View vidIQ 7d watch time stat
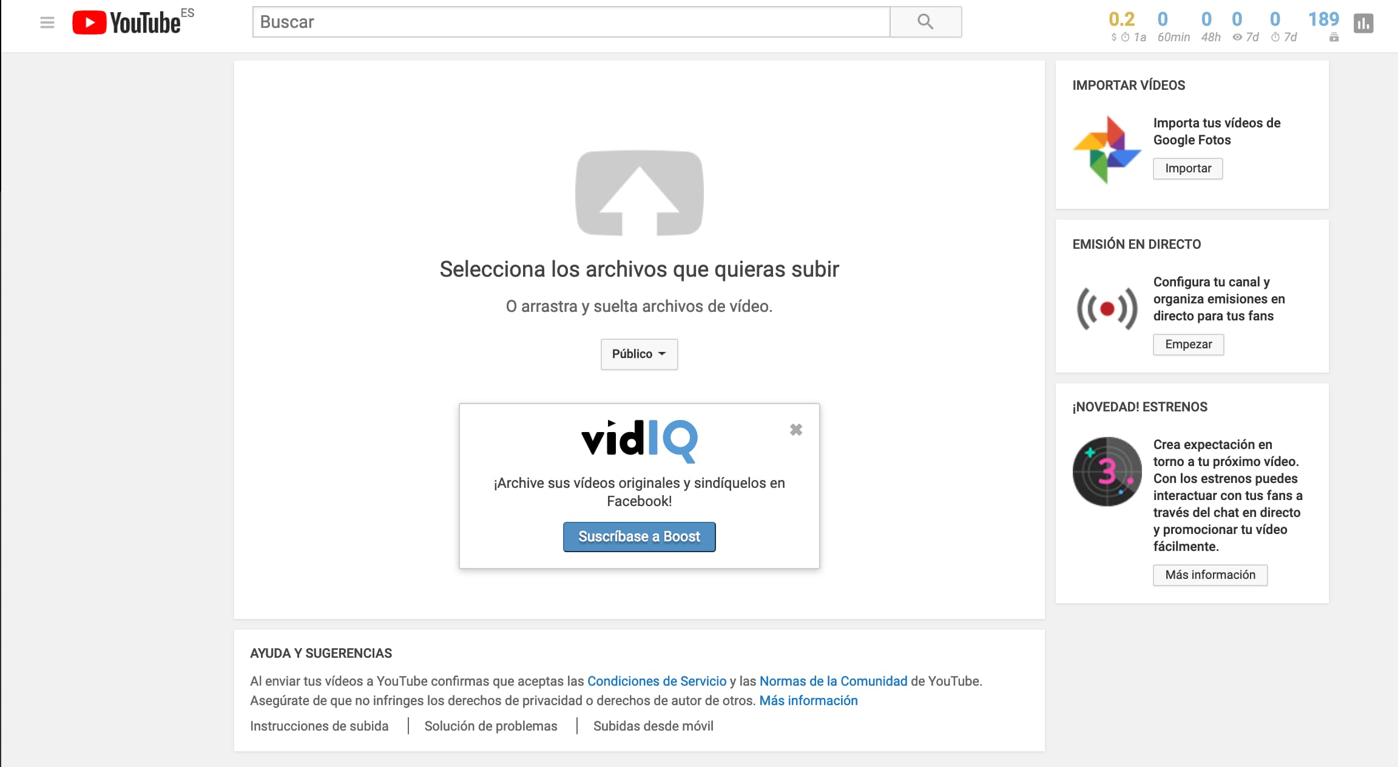This screenshot has height=767, width=1398. 1283,27
